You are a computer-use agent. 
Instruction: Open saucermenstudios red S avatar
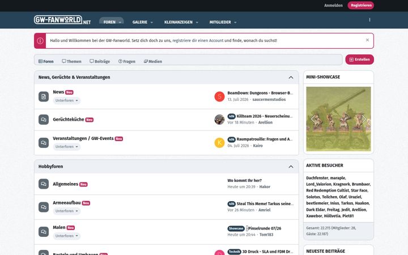(219, 96)
